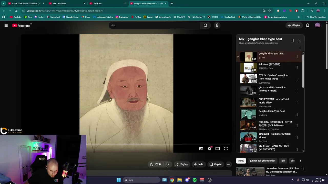Switch to bet - YouTube browser tab

(x=67, y=4)
